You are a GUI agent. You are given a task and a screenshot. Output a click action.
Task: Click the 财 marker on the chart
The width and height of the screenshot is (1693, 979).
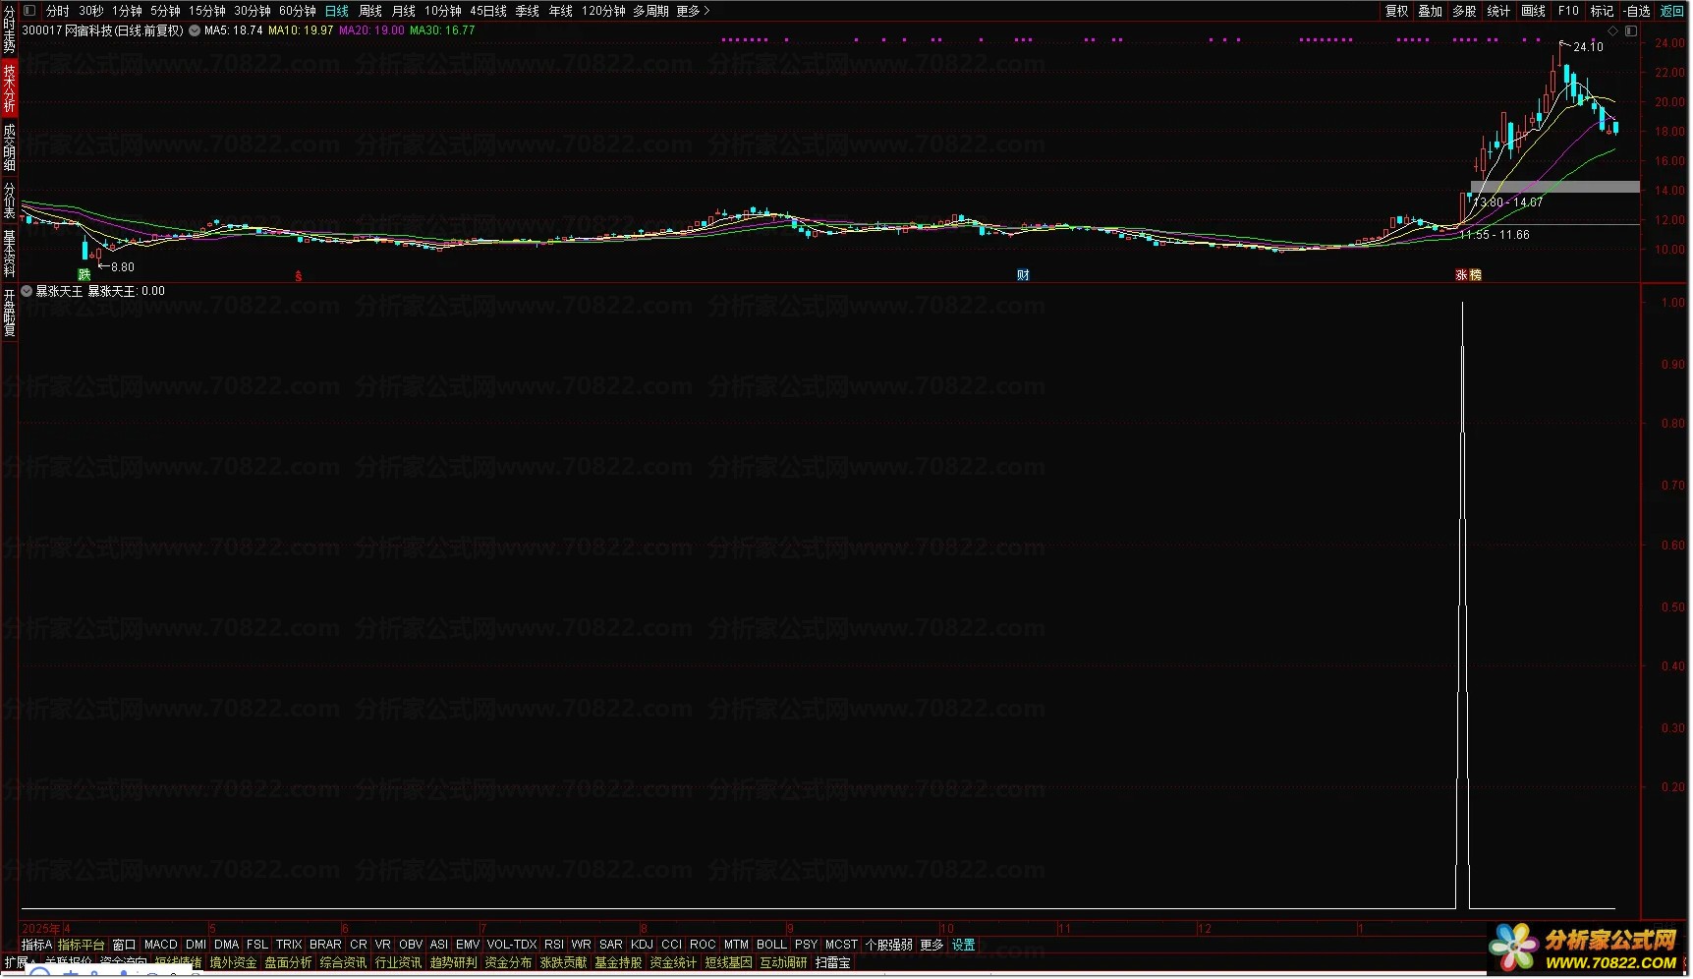pyautogui.click(x=1023, y=275)
